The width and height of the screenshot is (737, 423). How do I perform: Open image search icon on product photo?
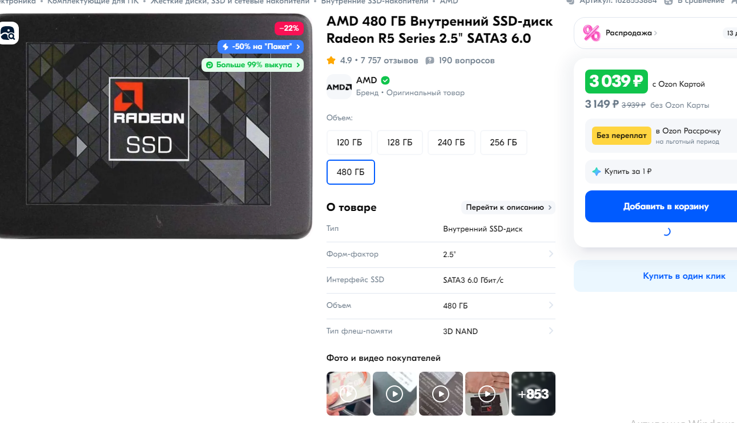tap(9, 33)
